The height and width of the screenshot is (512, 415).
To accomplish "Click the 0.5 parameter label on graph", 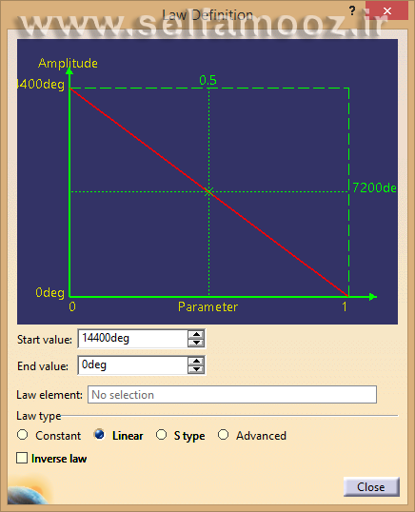I will [x=208, y=80].
